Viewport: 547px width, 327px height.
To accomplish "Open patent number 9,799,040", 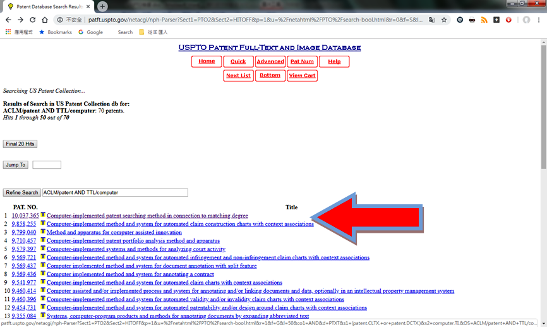I will [x=24, y=232].
